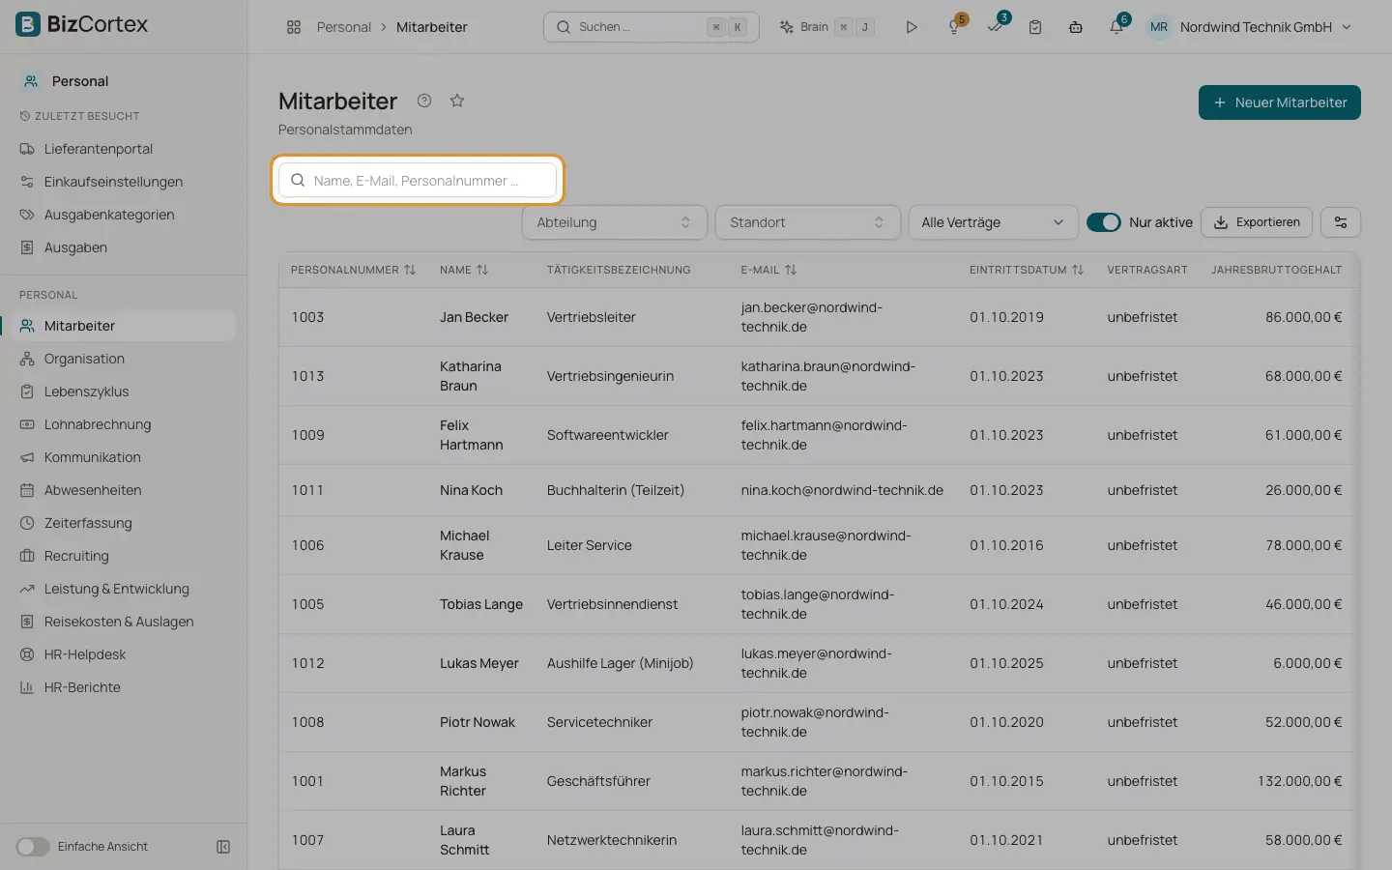
Task: Click the Neuer Mitarbeiter button
Action: click(1280, 102)
